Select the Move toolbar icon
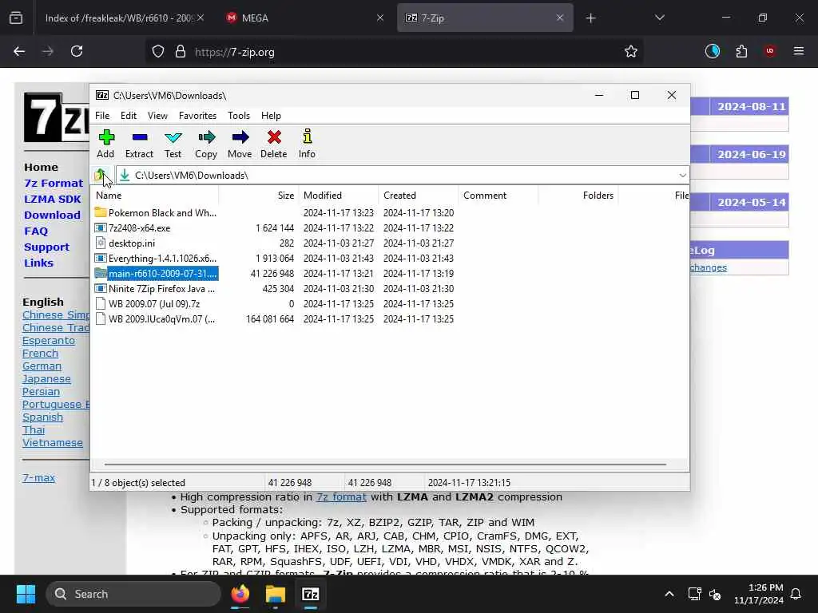This screenshot has width=818, height=613. [240, 137]
